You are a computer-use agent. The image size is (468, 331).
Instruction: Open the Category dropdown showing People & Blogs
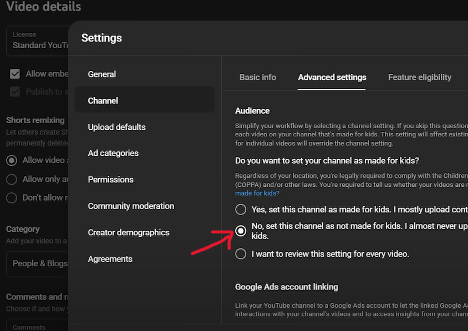pos(38,263)
